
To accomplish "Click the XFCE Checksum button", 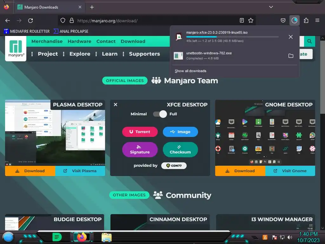I will tap(180, 150).
